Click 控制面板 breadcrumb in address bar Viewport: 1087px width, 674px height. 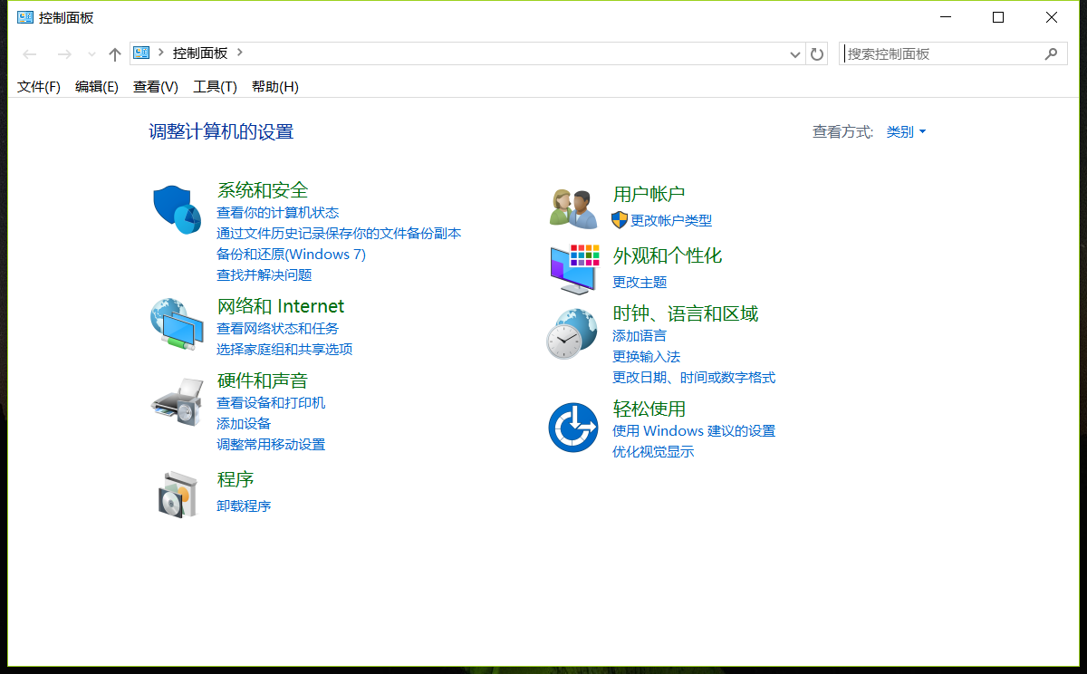click(200, 53)
